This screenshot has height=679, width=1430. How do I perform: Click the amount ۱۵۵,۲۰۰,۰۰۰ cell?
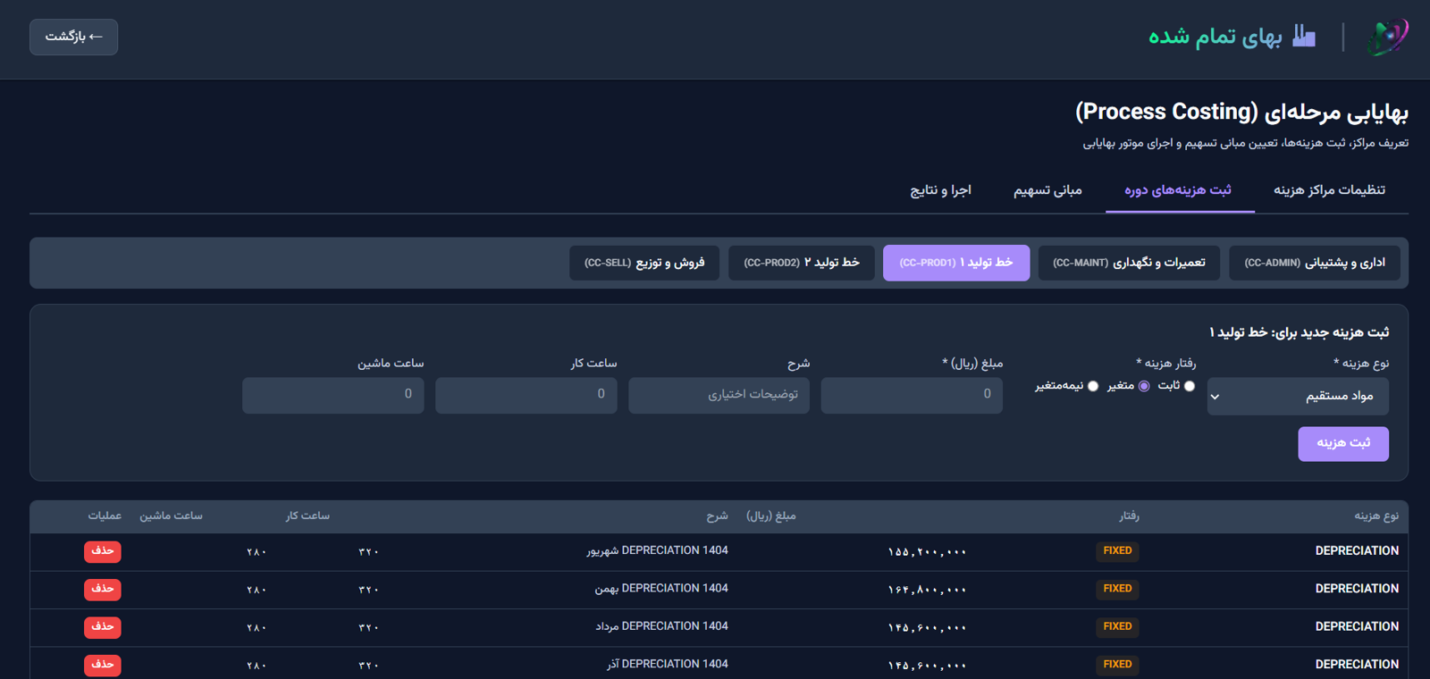[x=927, y=552]
